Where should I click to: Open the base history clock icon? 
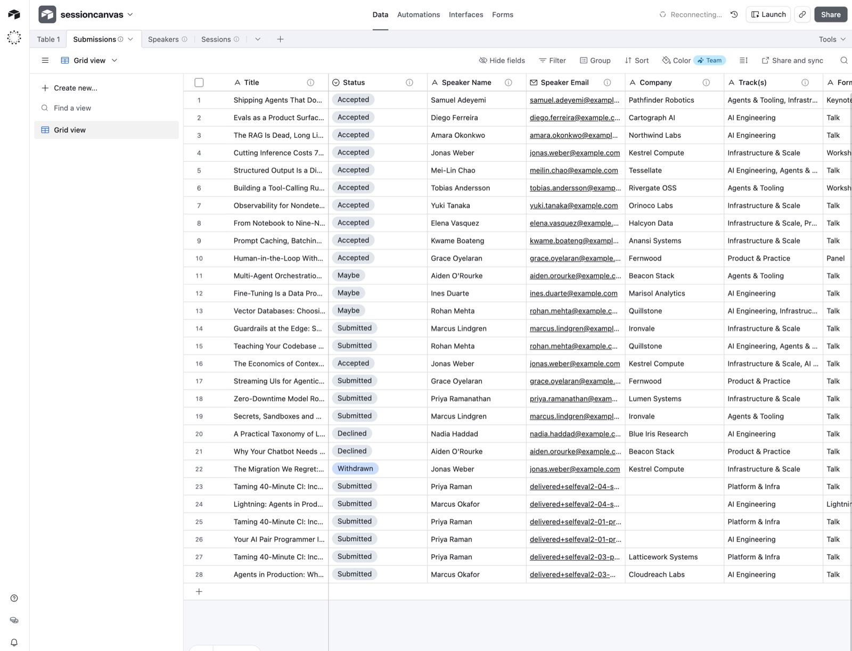(734, 14)
